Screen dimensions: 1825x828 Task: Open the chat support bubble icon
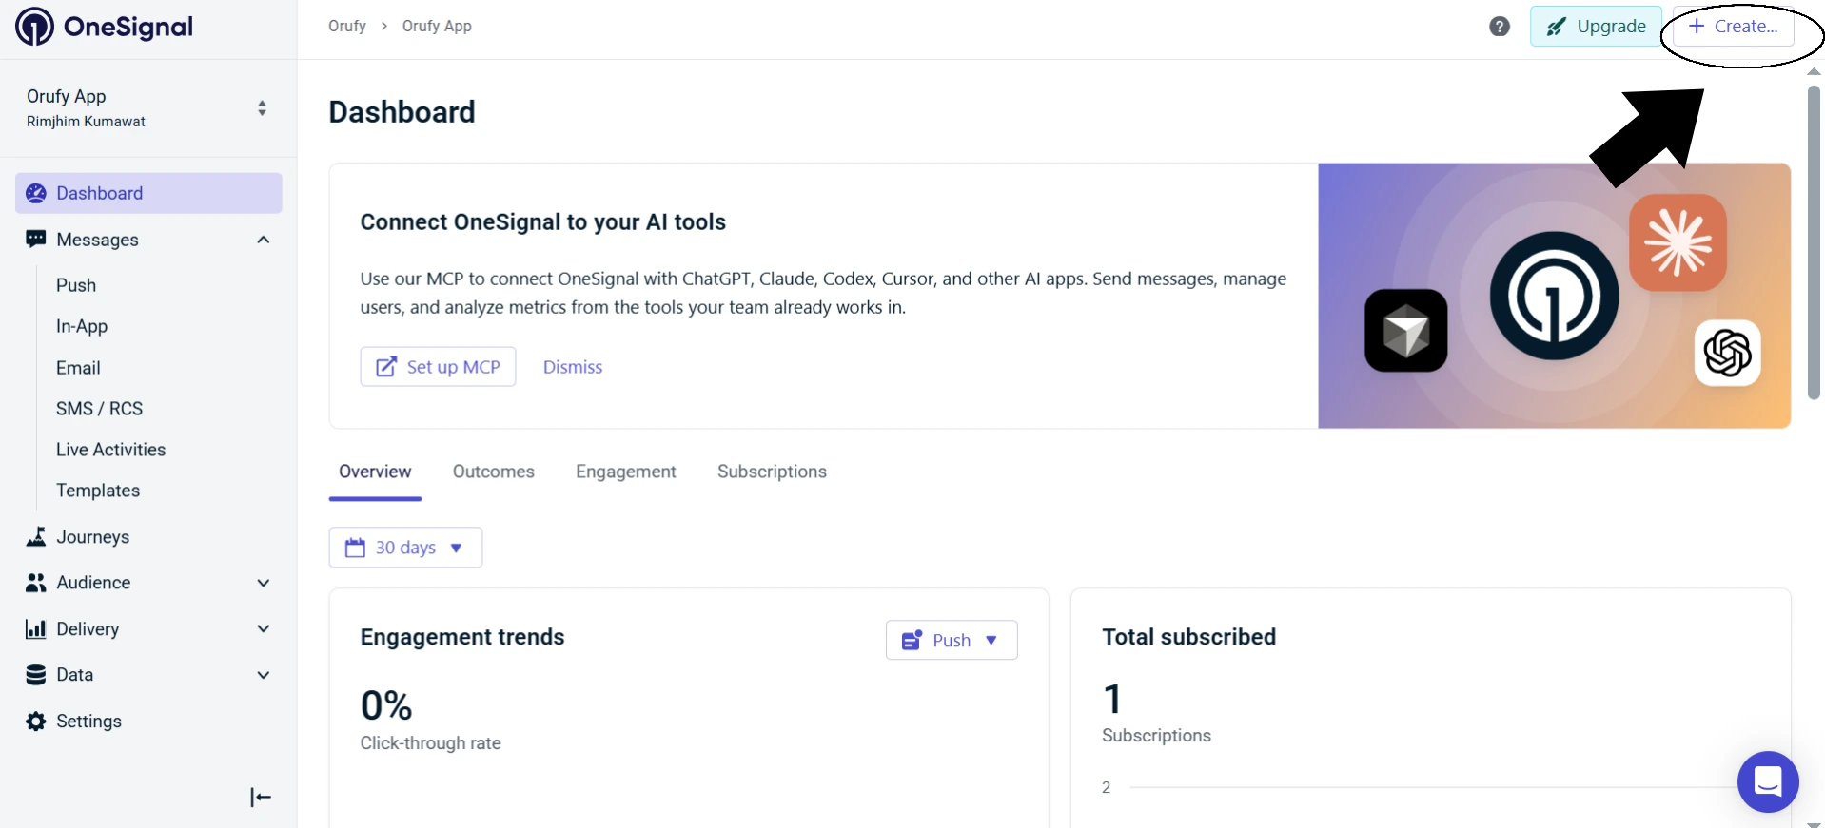click(x=1768, y=781)
